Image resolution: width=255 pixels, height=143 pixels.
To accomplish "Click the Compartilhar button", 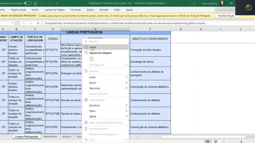I will tap(225, 10).
